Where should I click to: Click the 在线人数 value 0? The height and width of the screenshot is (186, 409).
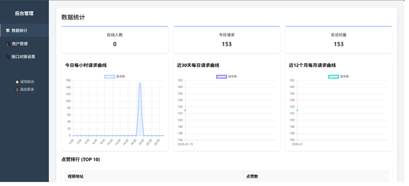point(115,44)
